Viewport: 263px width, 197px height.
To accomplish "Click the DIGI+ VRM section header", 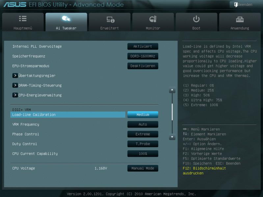I will (21, 110).
